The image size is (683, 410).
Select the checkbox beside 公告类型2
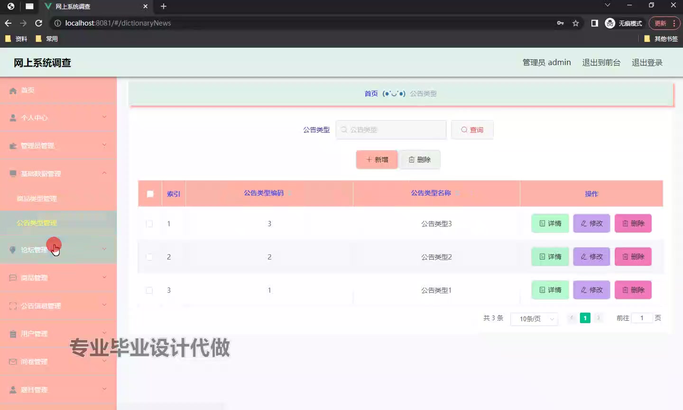(149, 257)
